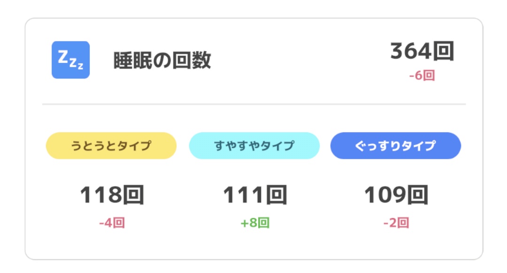The image size is (507, 273).
Task: Select the dark blue ぐっすりタイプ tag
Action: pyautogui.click(x=395, y=146)
